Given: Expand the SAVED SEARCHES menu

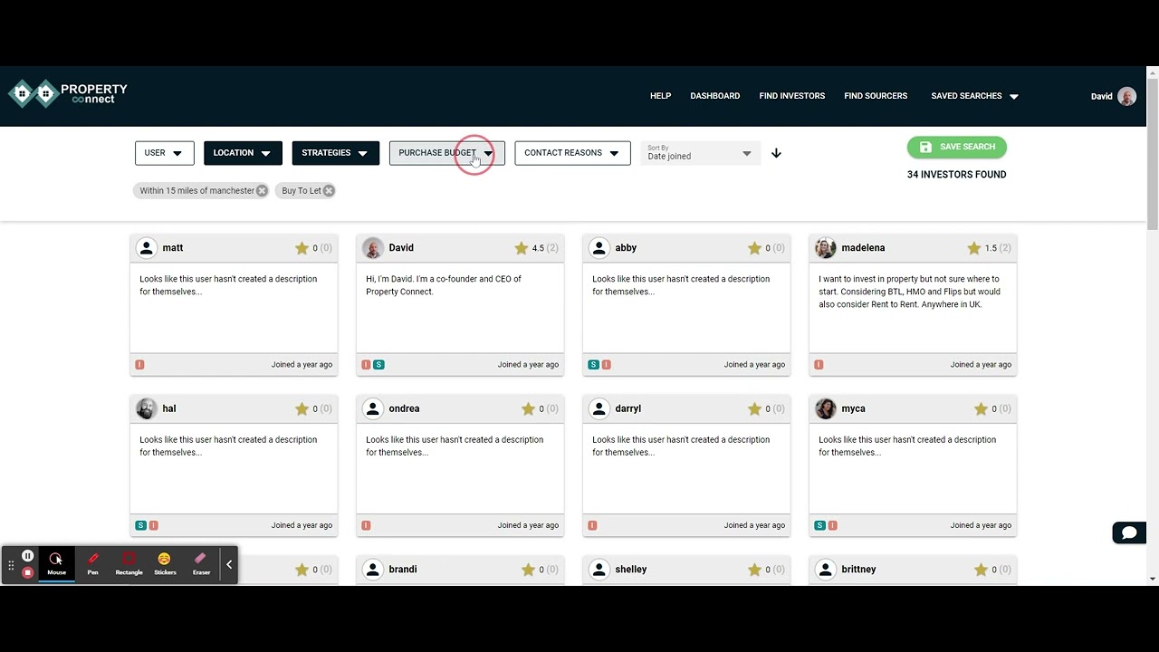Looking at the screenshot, I should [974, 96].
